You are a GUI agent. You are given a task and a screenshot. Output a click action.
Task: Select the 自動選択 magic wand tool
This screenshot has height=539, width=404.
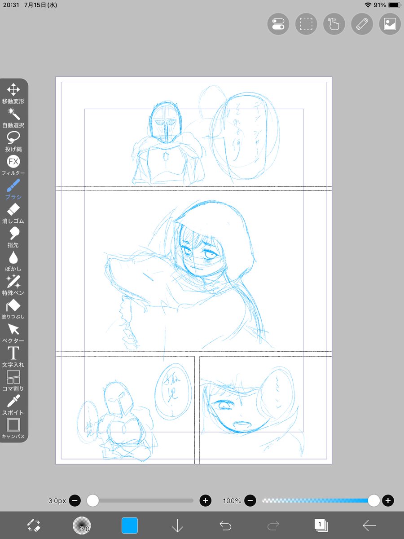13,117
